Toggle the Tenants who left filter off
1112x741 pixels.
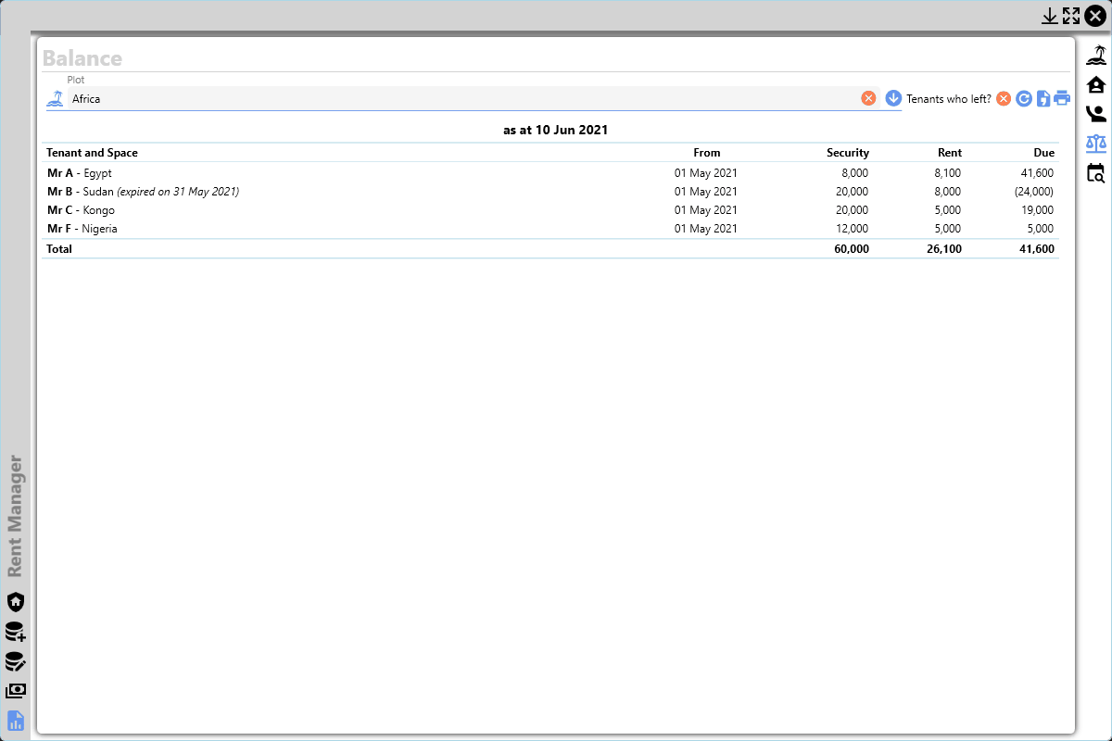click(x=1003, y=98)
